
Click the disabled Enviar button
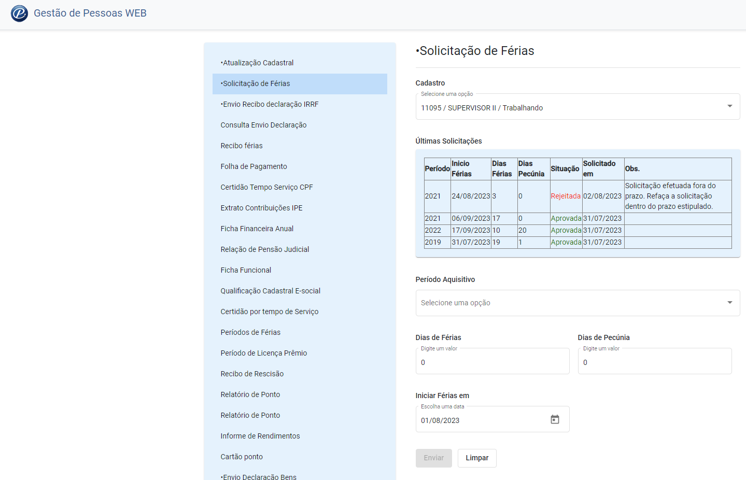click(433, 458)
